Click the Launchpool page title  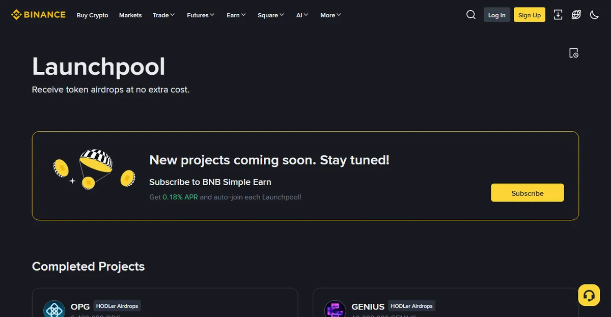point(99,67)
